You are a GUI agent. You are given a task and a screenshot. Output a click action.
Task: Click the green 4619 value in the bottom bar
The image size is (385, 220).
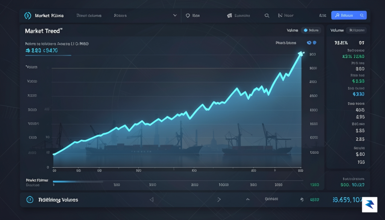pyautogui.click(x=315, y=200)
